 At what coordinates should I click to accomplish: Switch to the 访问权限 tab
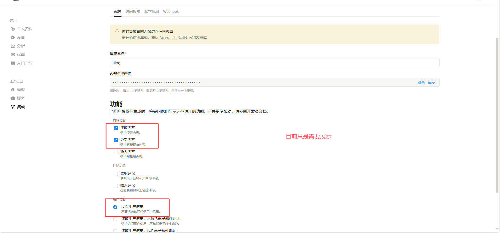point(133,11)
